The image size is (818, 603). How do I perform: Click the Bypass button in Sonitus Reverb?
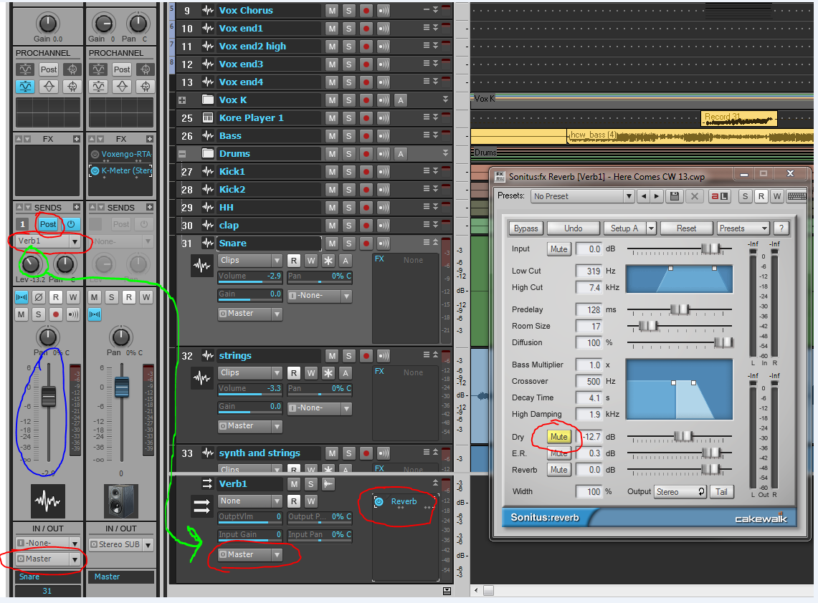pyautogui.click(x=526, y=228)
